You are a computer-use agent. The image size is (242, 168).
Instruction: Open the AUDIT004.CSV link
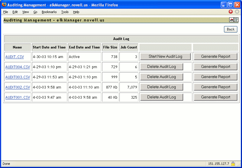pyautogui.click(x=18, y=67)
